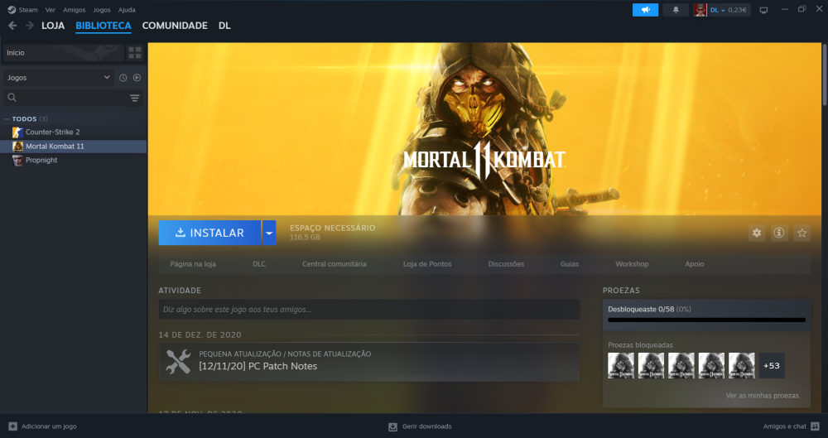Click the achievements progress bar

click(706, 320)
